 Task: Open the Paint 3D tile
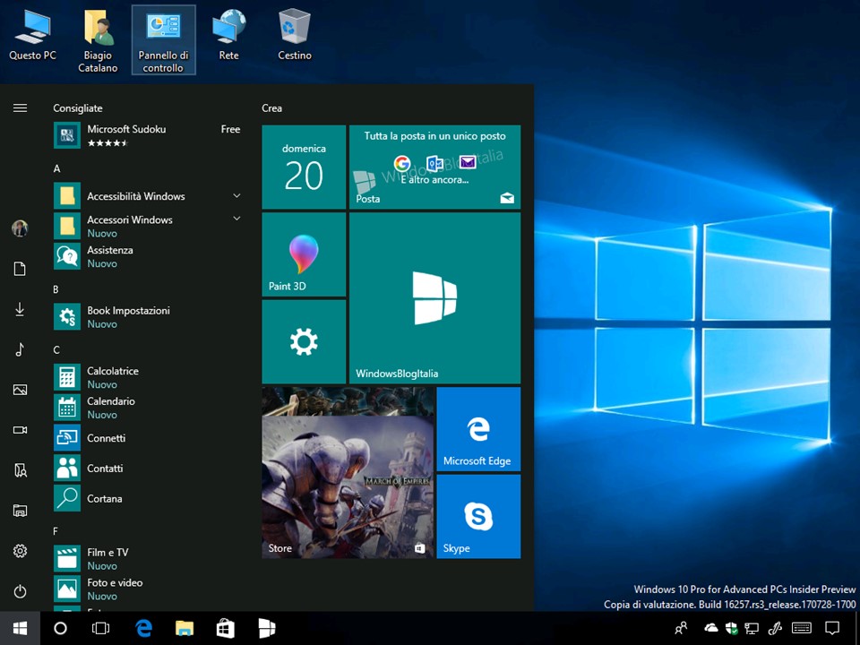pyautogui.click(x=304, y=254)
